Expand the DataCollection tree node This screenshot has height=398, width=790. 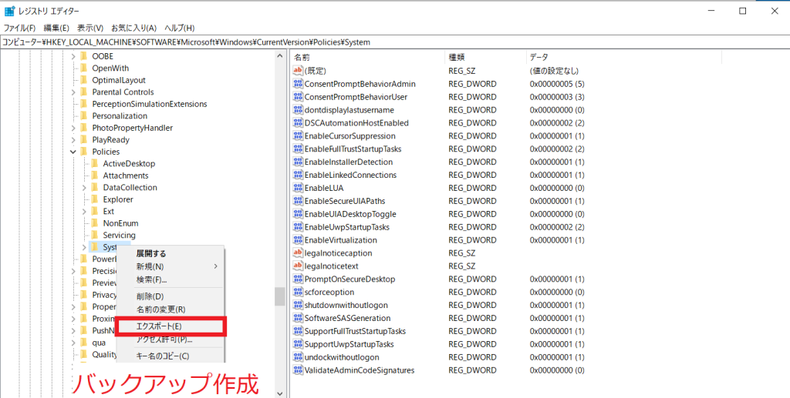84,187
